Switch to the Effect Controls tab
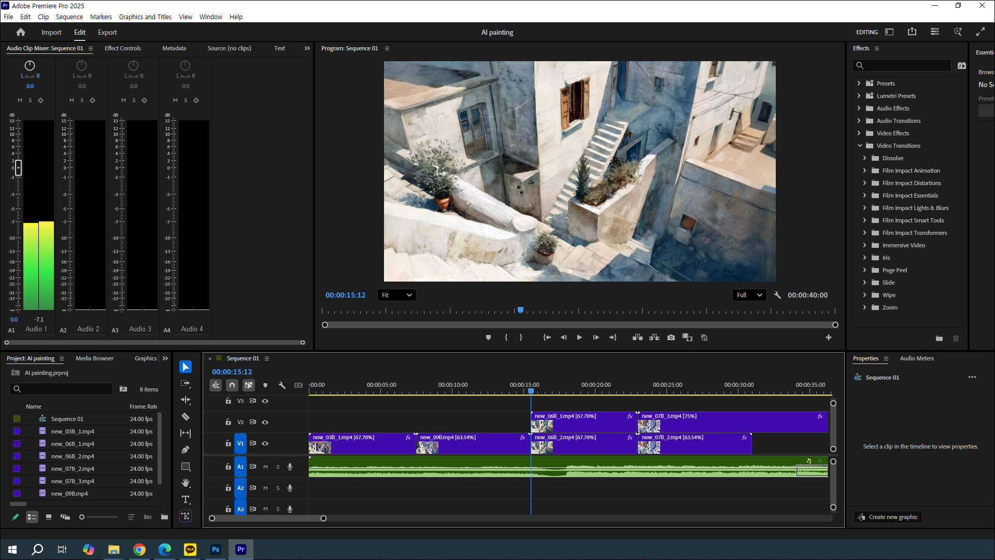 [122, 48]
